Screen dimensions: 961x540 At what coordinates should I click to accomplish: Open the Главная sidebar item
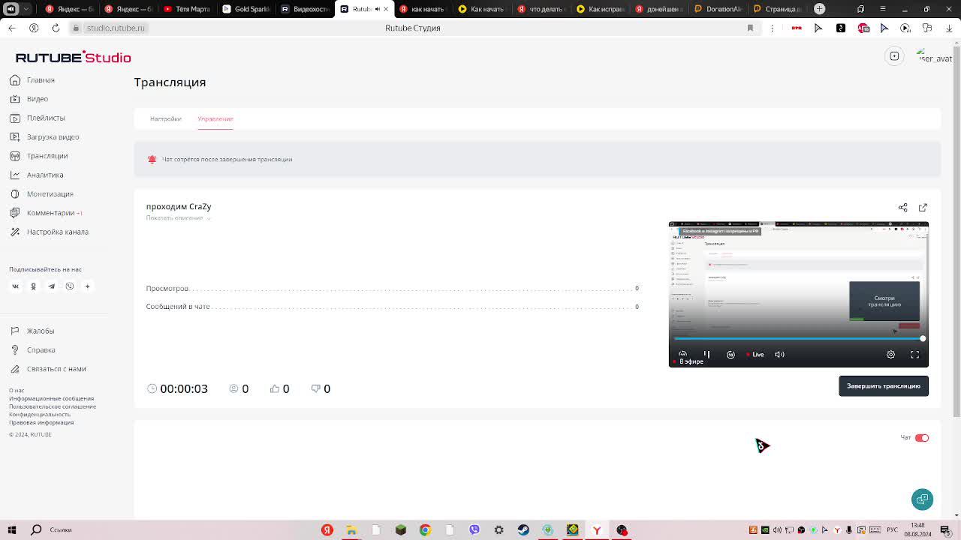coord(32,79)
